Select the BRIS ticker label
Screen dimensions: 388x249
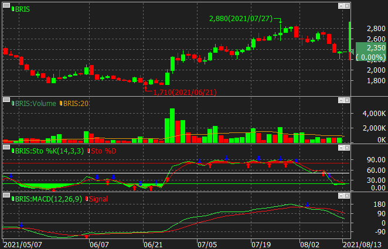(x=22, y=9)
